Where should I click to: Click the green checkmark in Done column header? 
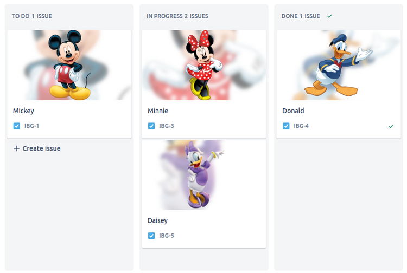point(329,16)
